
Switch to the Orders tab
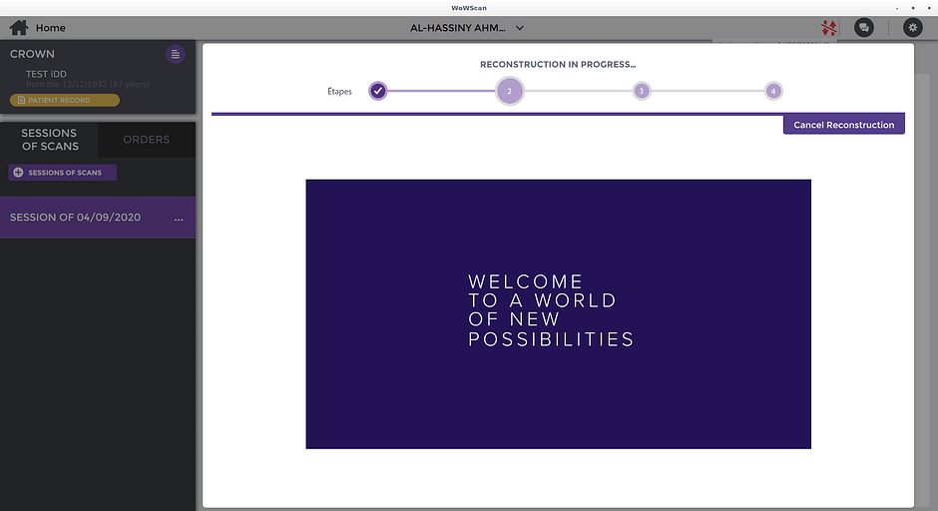pos(146,140)
